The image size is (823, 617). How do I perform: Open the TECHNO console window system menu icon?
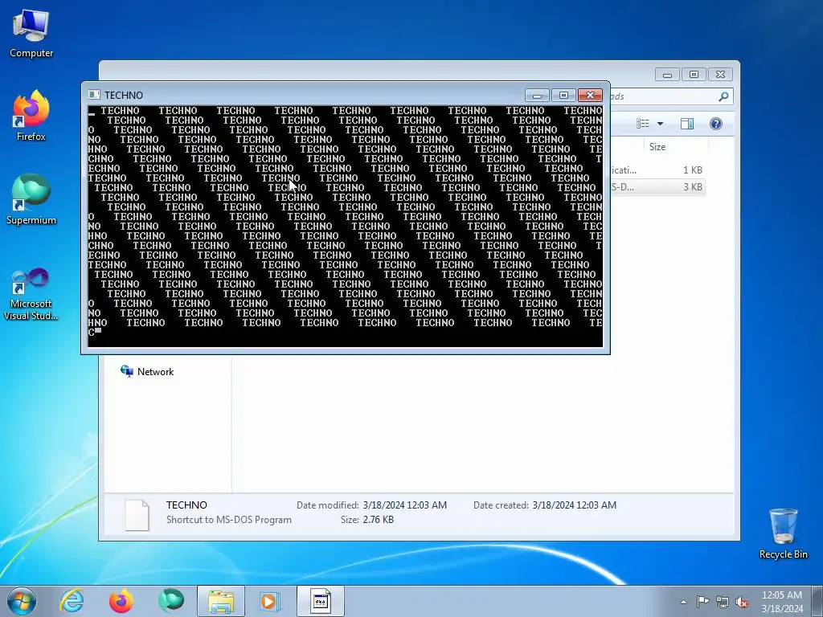coord(94,95)
